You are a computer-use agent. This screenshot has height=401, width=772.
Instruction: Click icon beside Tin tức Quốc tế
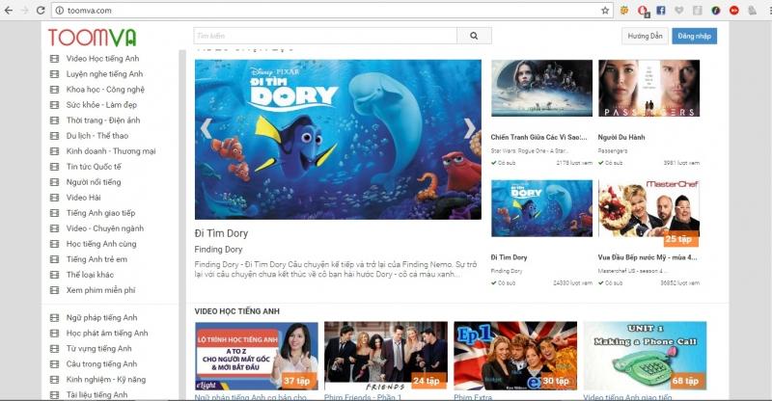point(54,167)
